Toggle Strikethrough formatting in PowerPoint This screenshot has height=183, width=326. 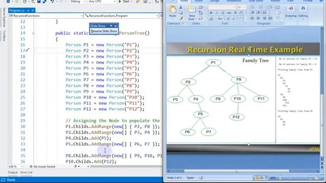229,13
